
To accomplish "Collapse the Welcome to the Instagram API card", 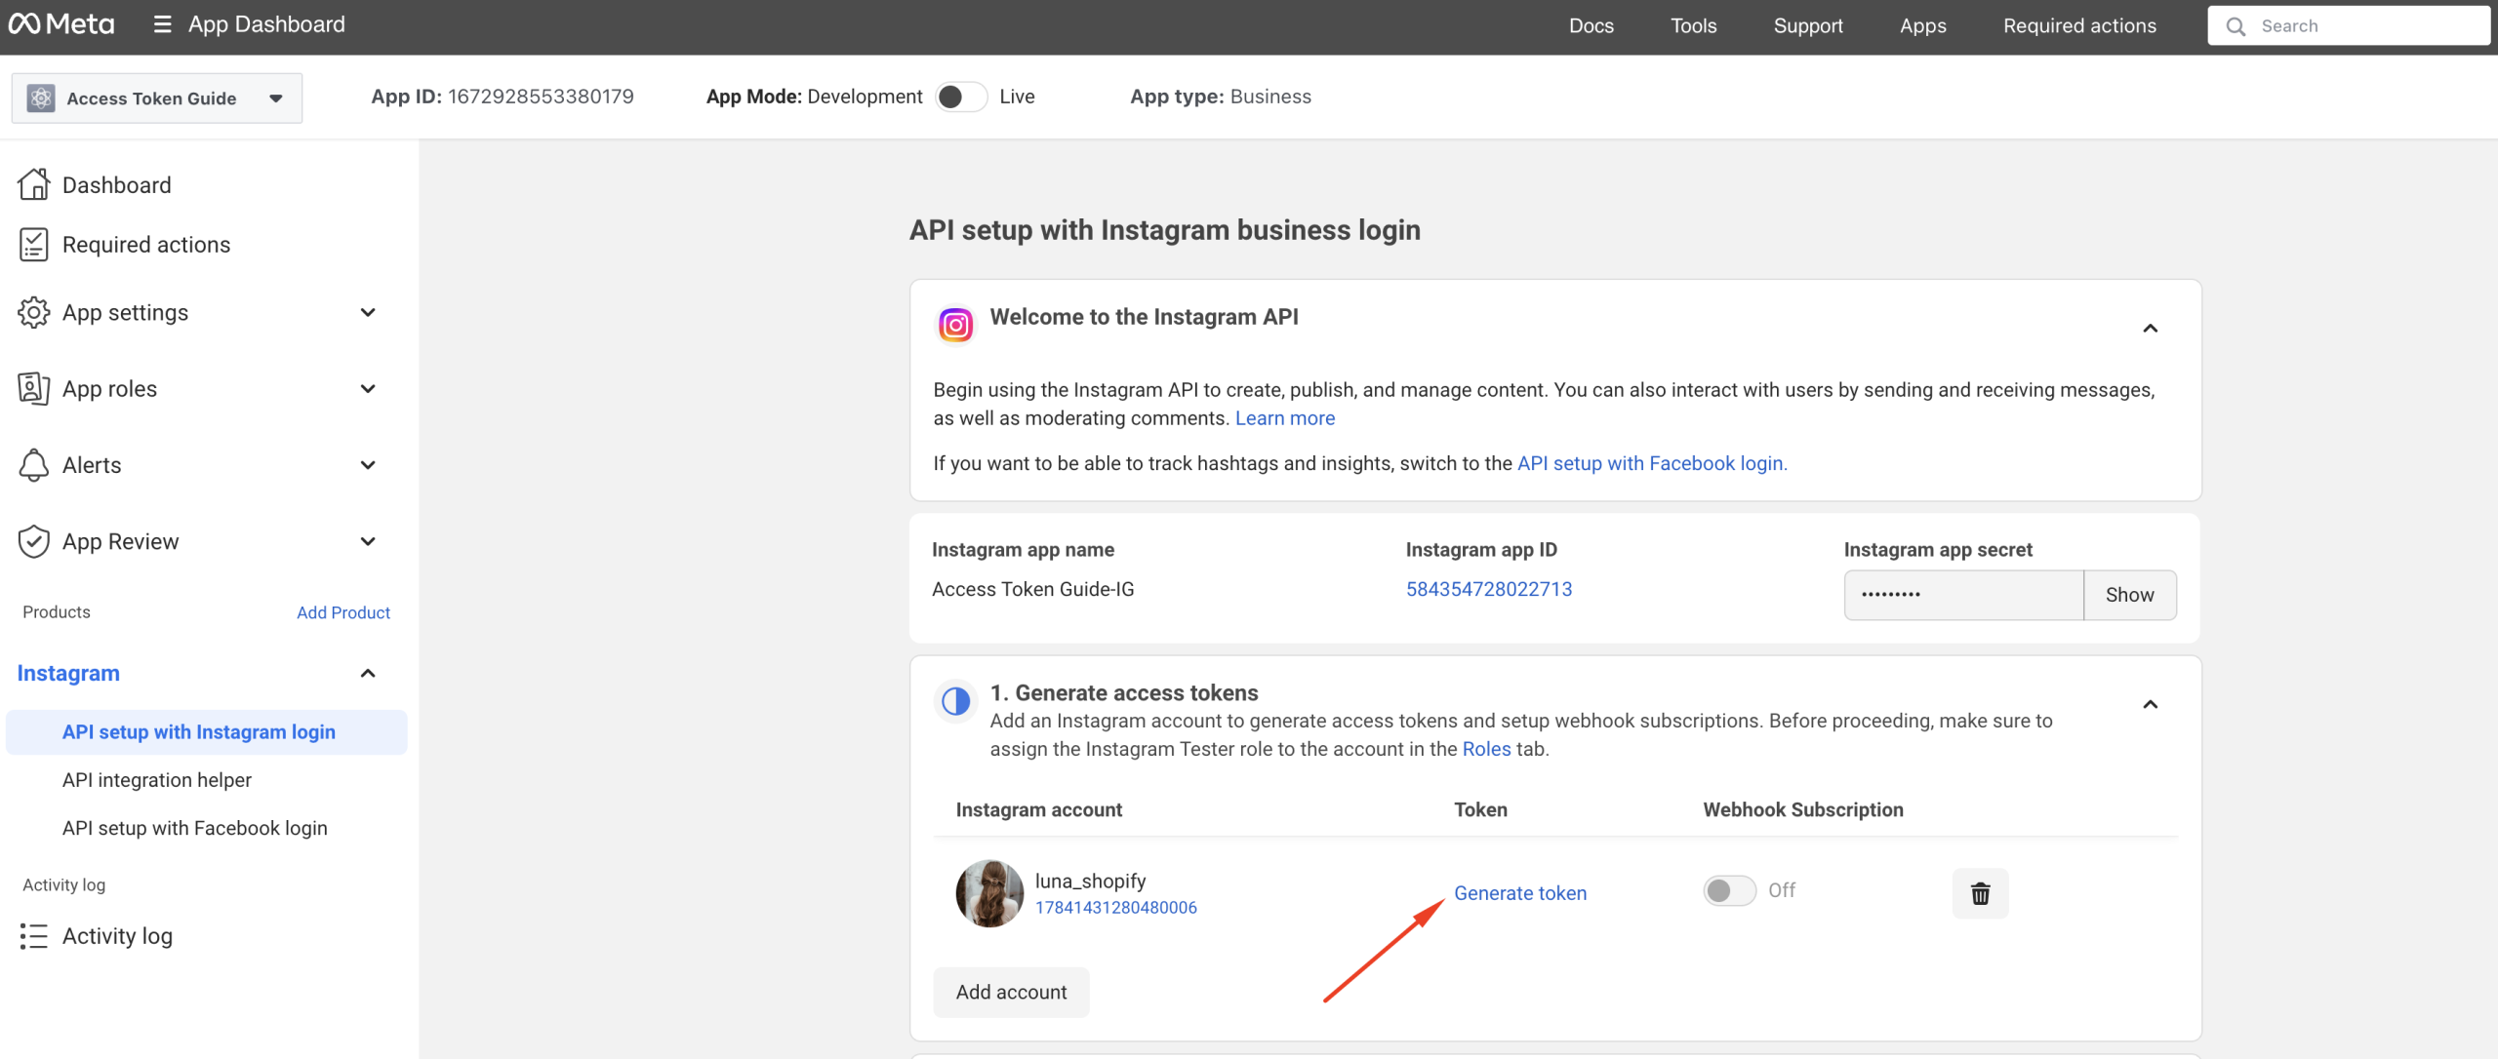I will click(x=2150, y=329).
